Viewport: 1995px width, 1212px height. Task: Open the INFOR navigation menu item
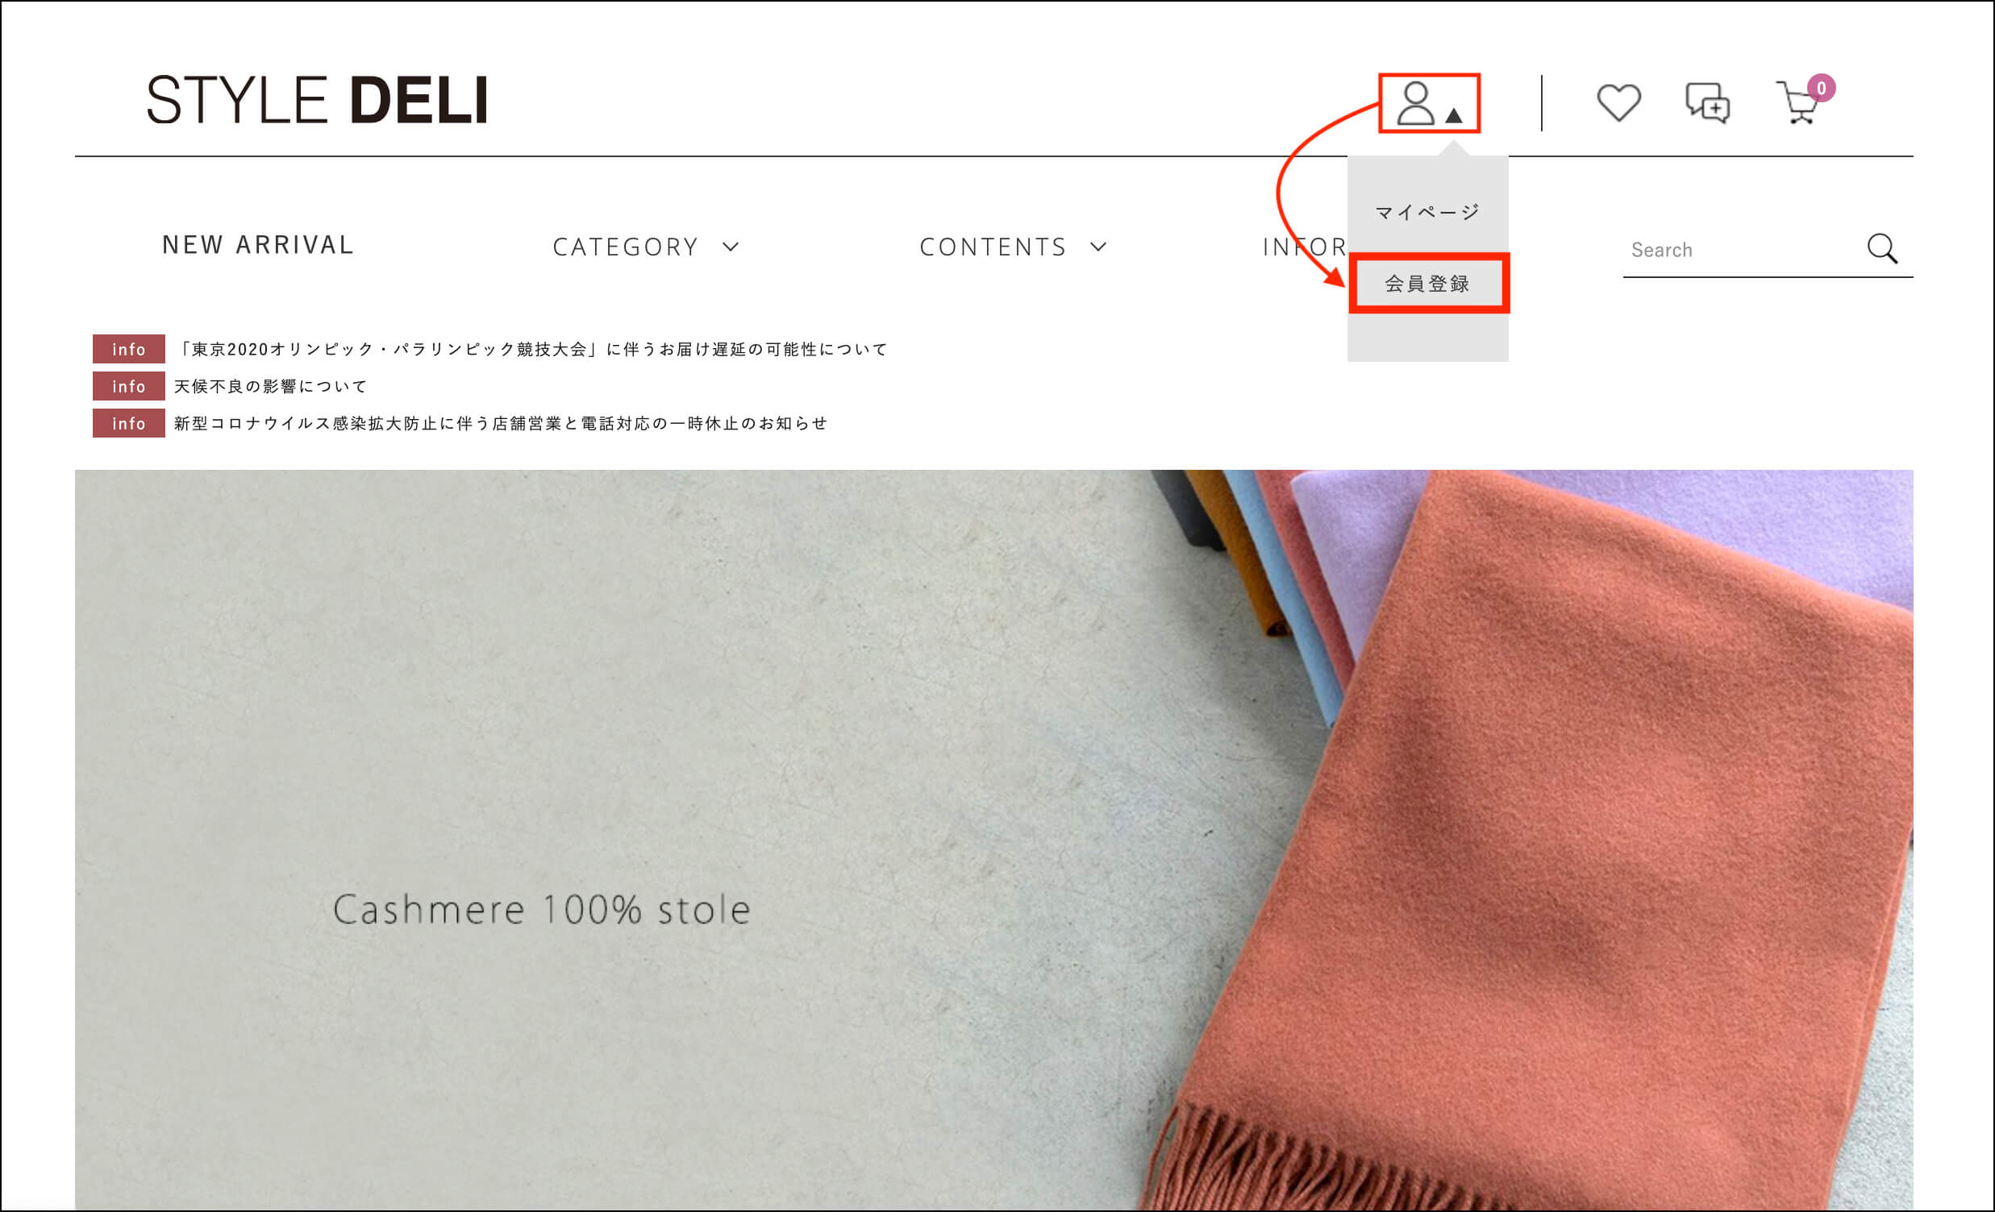coord(1305,247)
